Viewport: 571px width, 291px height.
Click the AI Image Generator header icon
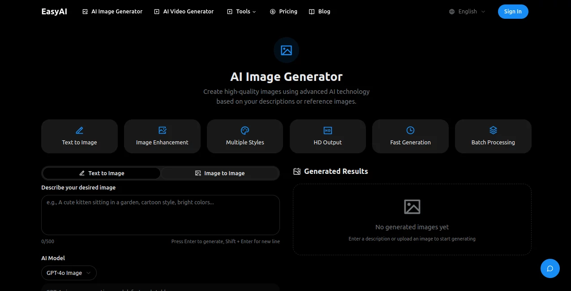pos(286,50)
